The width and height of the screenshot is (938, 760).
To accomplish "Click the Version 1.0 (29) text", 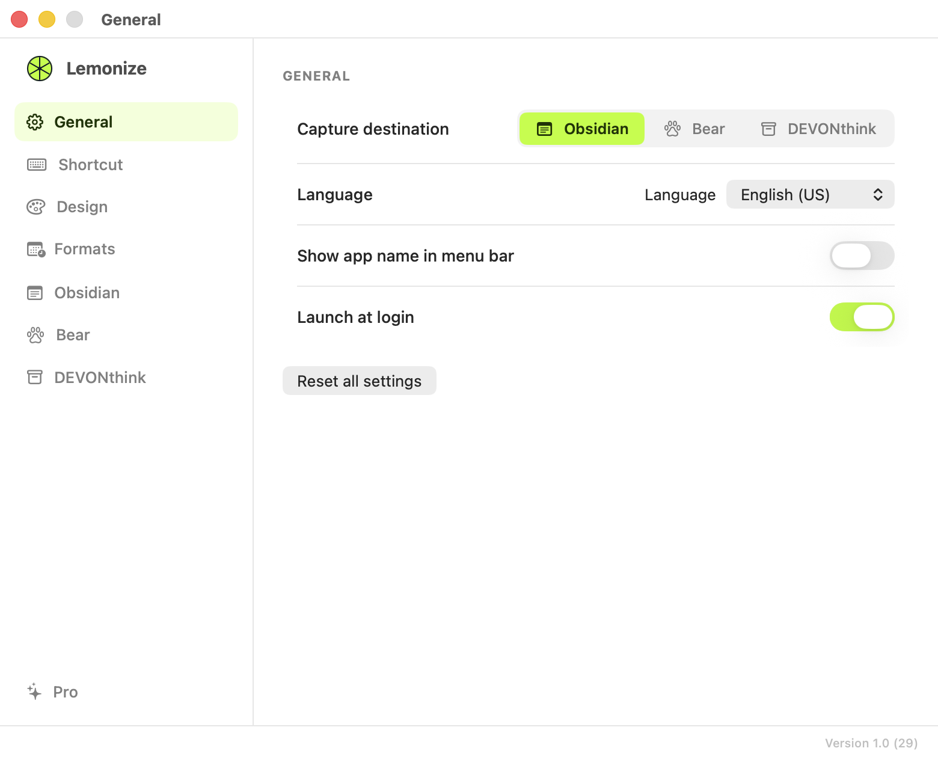I will [x=871, y=743].
